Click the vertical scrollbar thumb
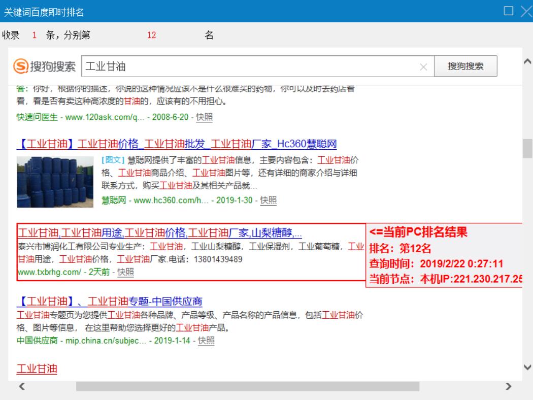Viewport: 533px width, 400px height. click(527, 148)
